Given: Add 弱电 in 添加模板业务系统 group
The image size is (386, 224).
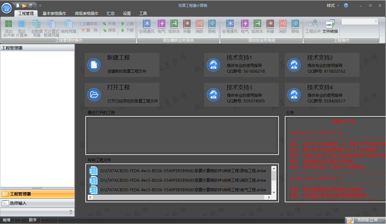Looking at the screenshot, I should click(x=212, y=27).
